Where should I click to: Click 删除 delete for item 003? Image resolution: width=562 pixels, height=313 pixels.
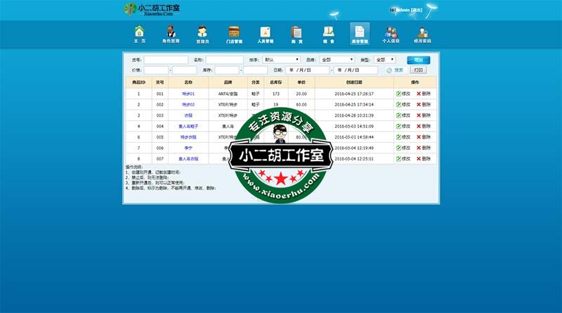click(x=424, y=115)
